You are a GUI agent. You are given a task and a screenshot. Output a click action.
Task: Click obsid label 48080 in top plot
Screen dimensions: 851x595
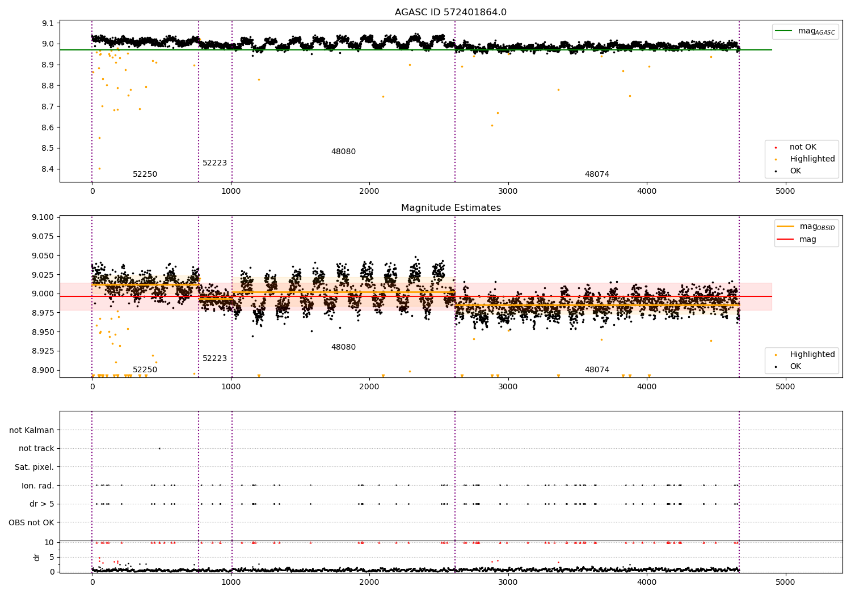point(343,152)
